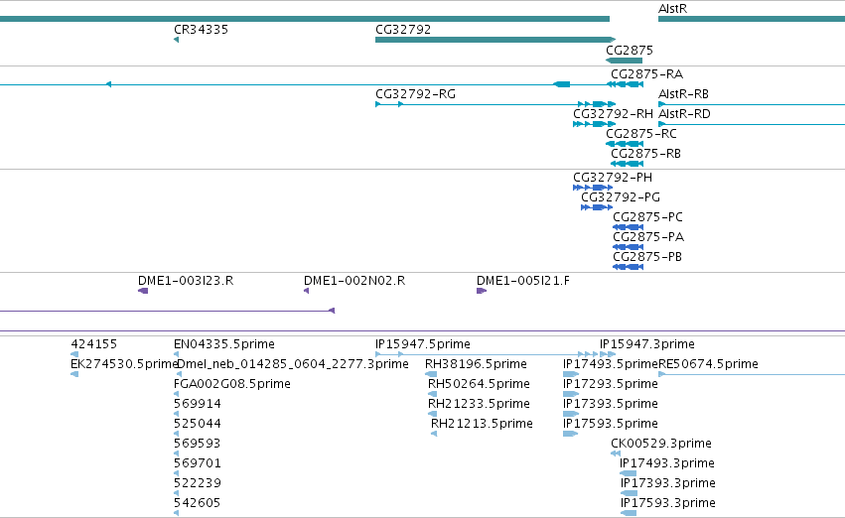
Task: Click the CG32792-RG transcript label
Action: (x=415, y=94)
